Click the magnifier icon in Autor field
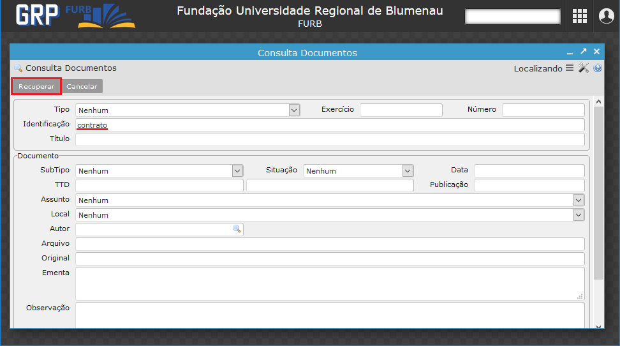 pyautogui.click(x=237, y=229)
